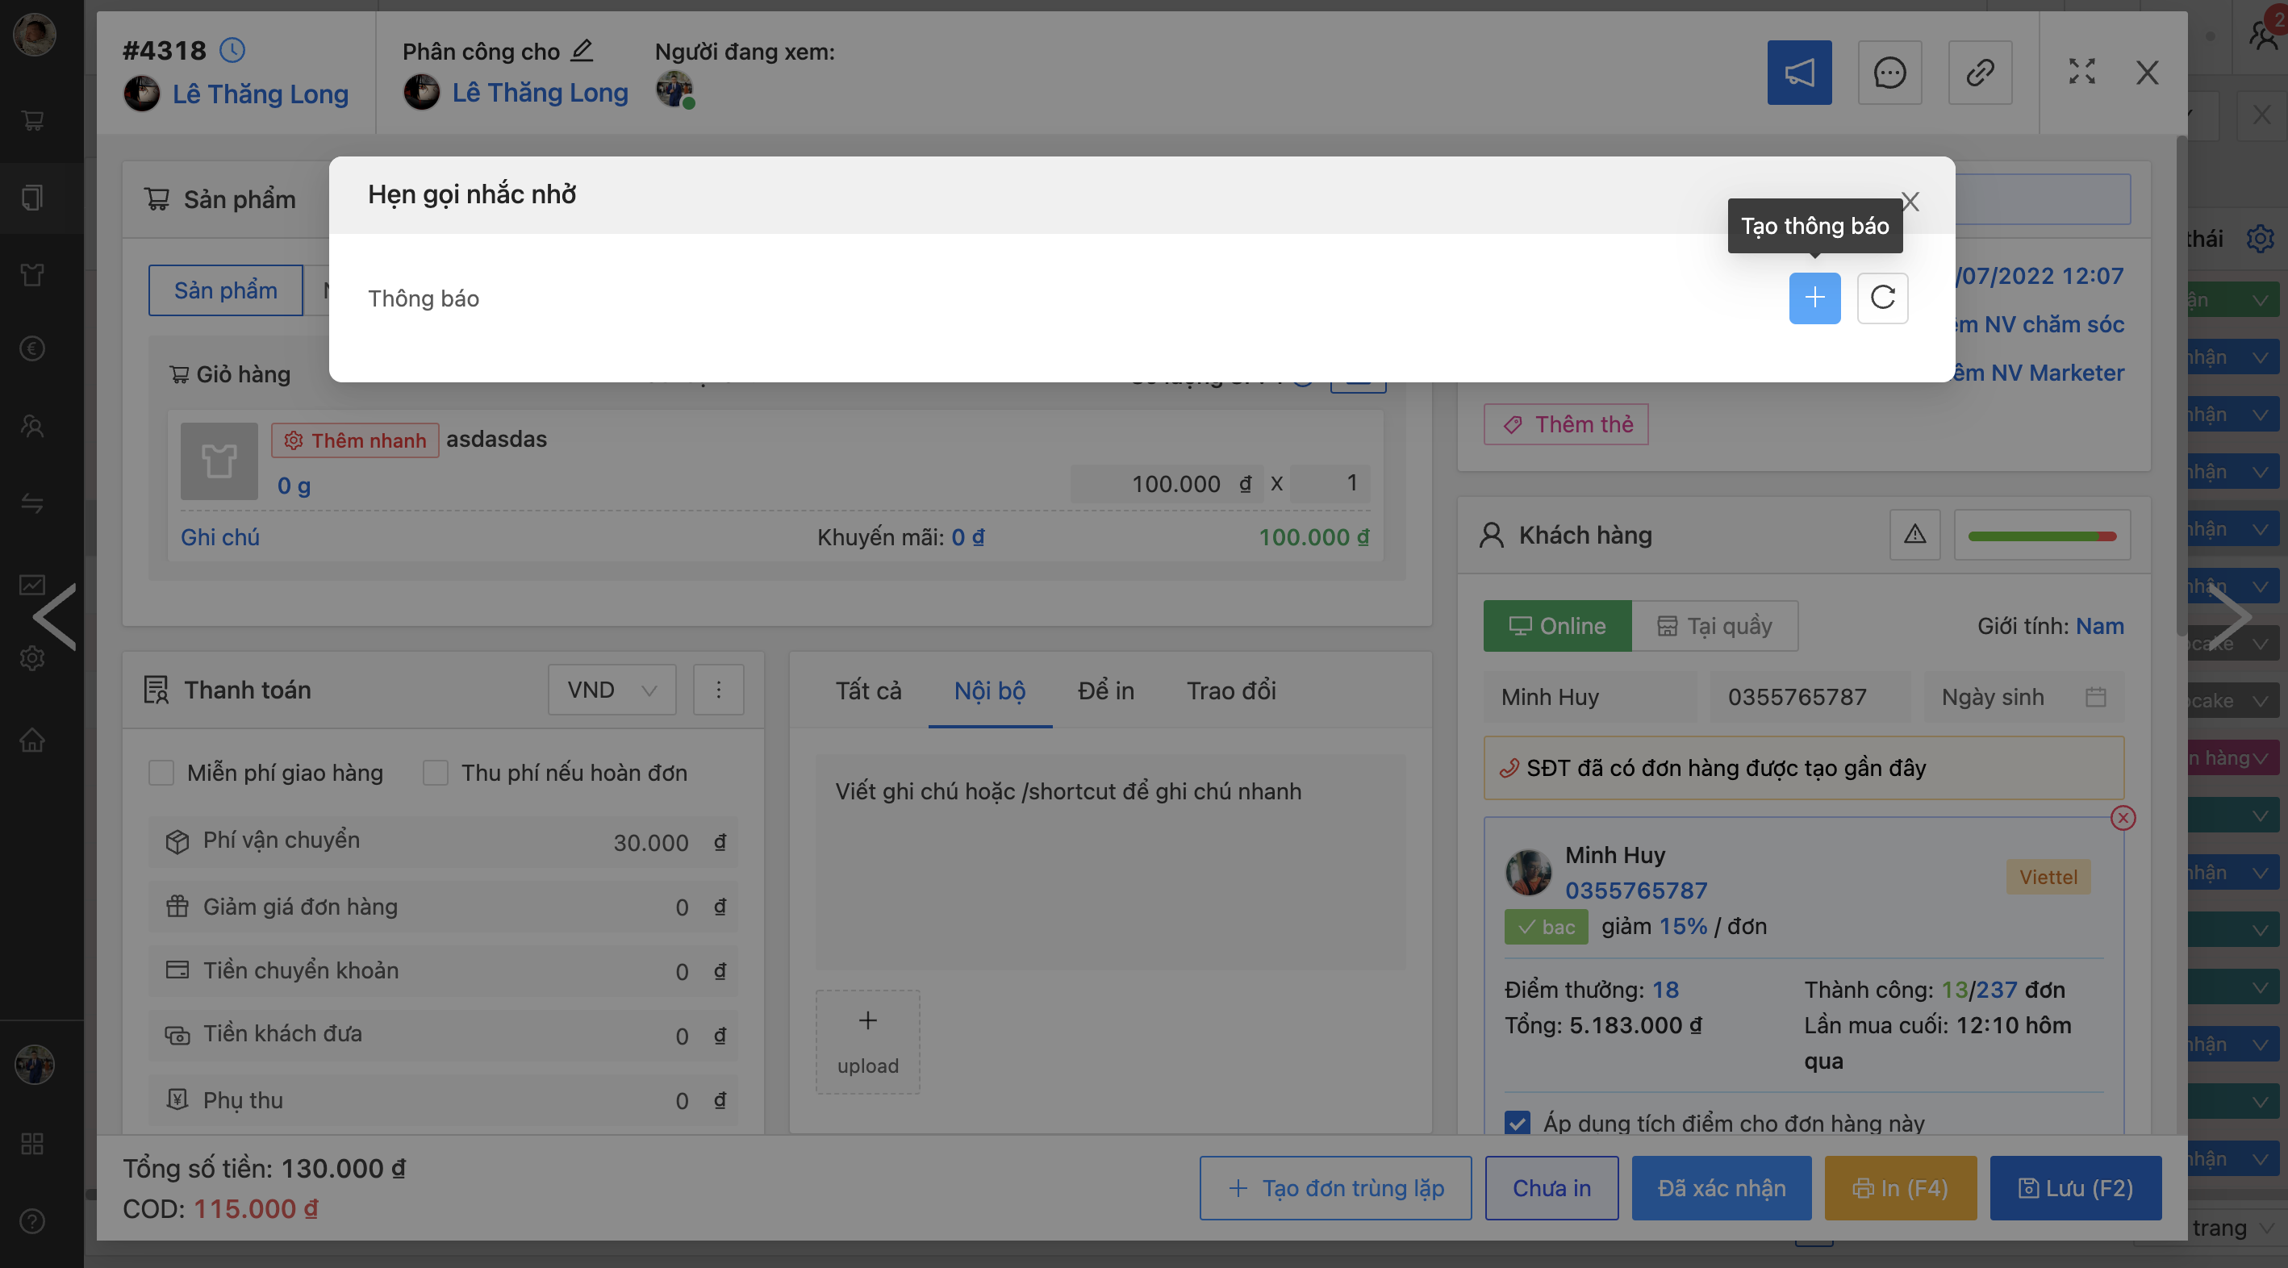The height and width of the screenshot is (1268, 2288).
Task: Remove customer card with red X circle
Action: point(2122,818)
